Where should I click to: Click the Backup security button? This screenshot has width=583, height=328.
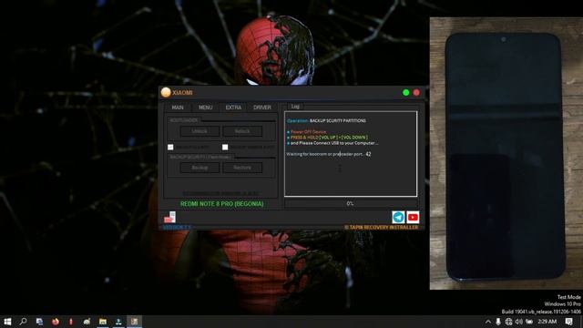click(x=199, y=168)
